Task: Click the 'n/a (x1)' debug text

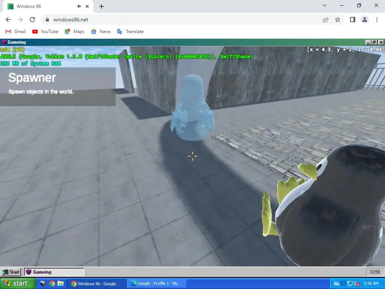Action: click(12, 49)
